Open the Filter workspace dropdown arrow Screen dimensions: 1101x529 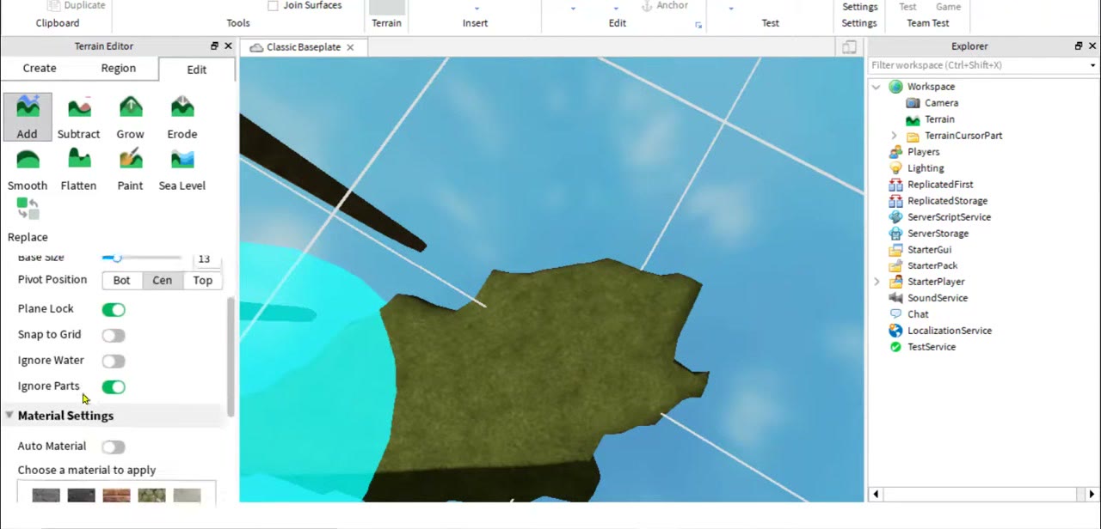point(1092,65)
